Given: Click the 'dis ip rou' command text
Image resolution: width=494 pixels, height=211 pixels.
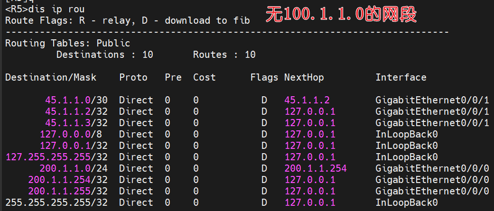Looking at the screenshot, I should pos(56,9).
